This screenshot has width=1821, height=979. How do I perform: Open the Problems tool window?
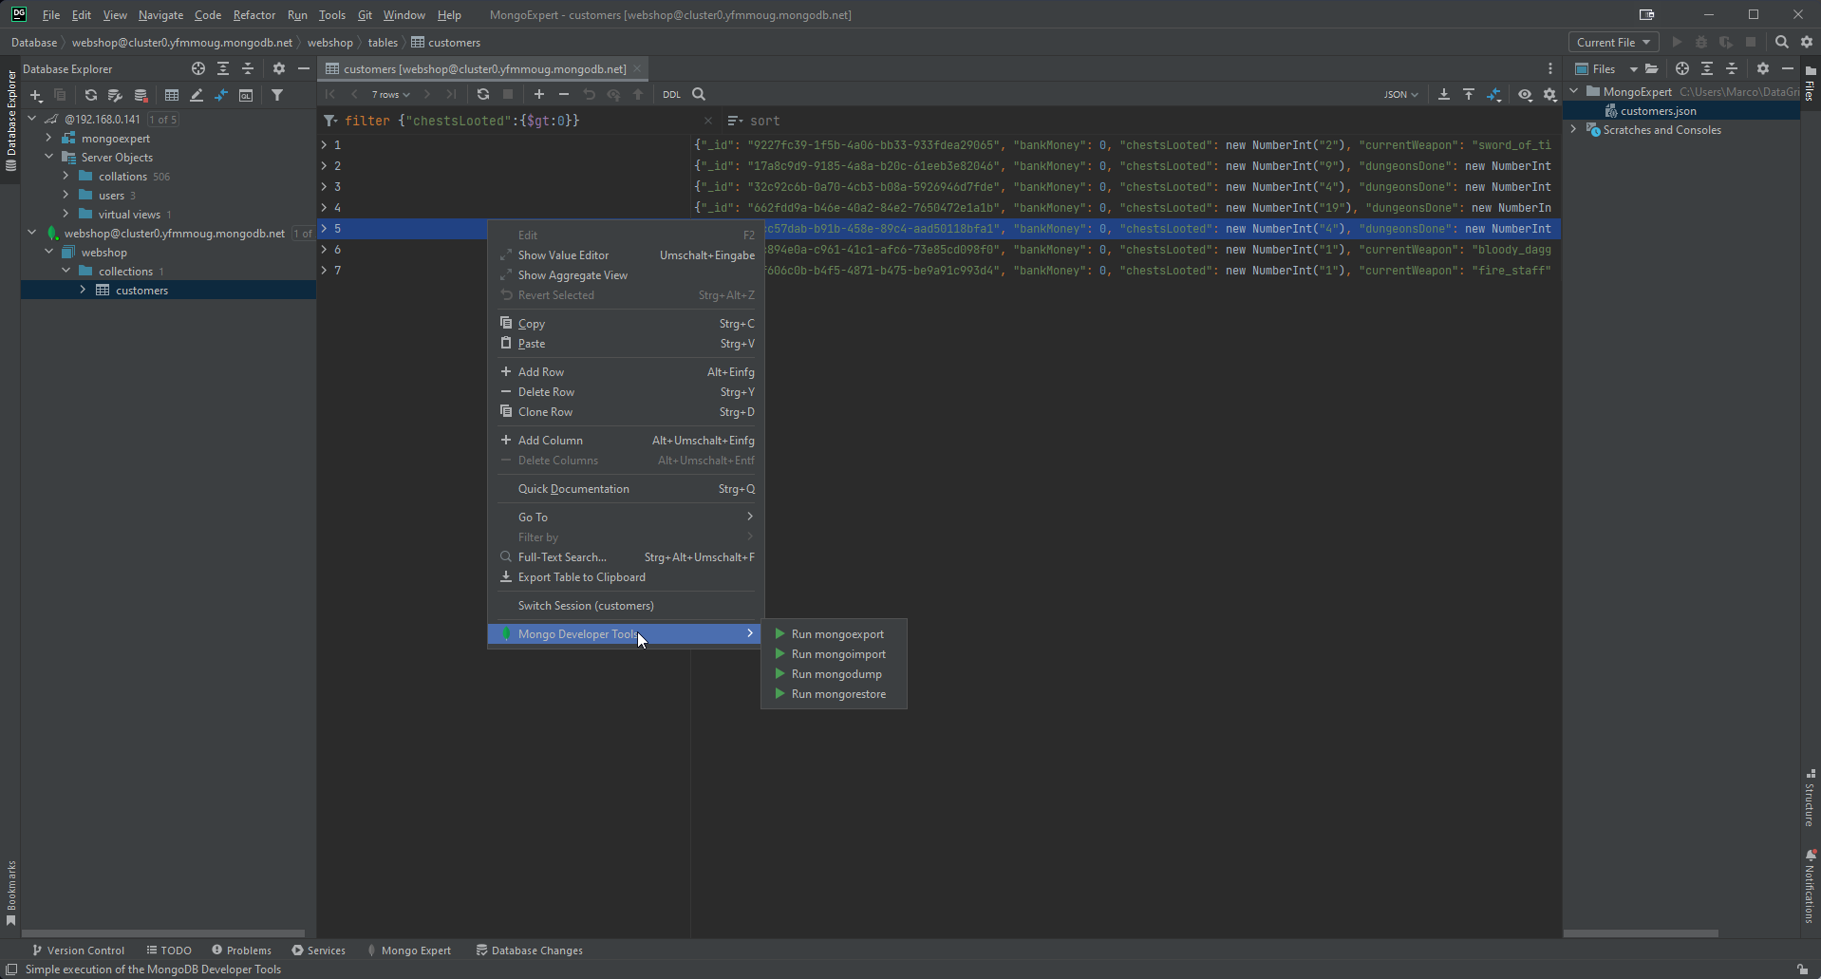tap(242, 950)
